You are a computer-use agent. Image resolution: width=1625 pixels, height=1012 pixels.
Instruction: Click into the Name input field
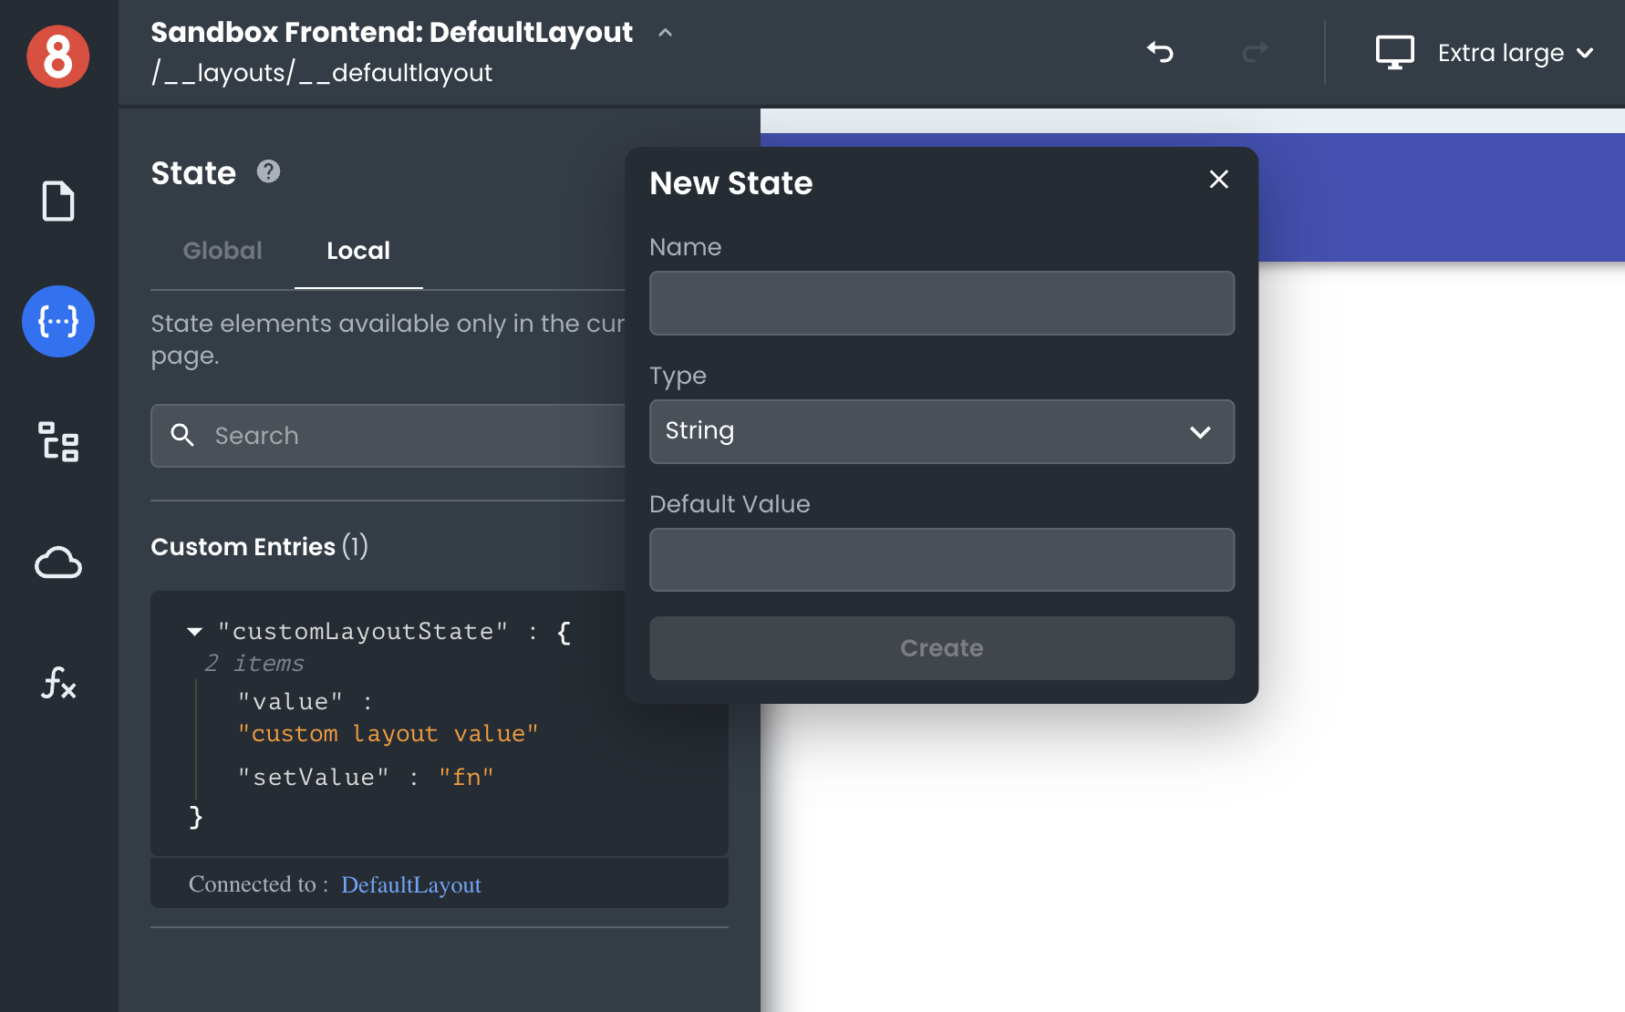coord(941,303)
